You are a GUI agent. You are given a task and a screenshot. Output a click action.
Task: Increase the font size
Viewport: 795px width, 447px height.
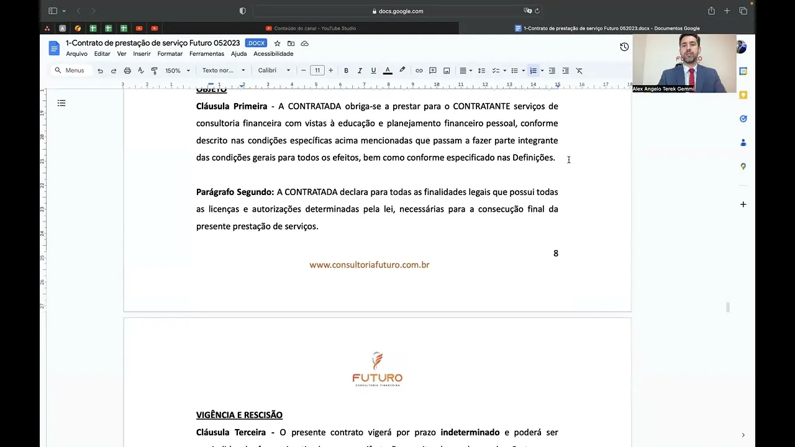pyautogui.click(x=330, y=71)
